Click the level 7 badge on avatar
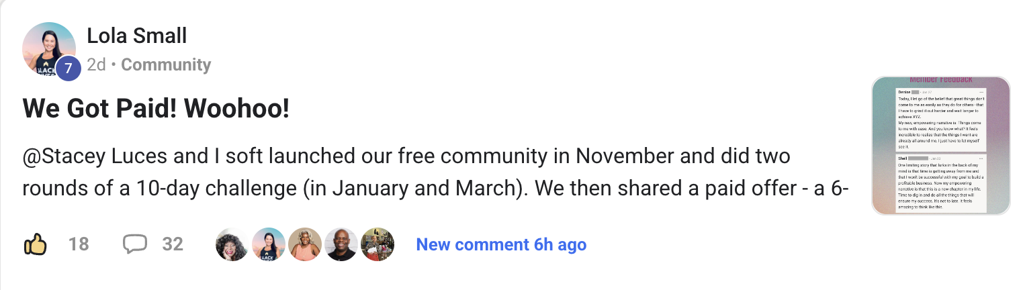The width and height of the screenshot is (1021, 290). coord(68,68)
